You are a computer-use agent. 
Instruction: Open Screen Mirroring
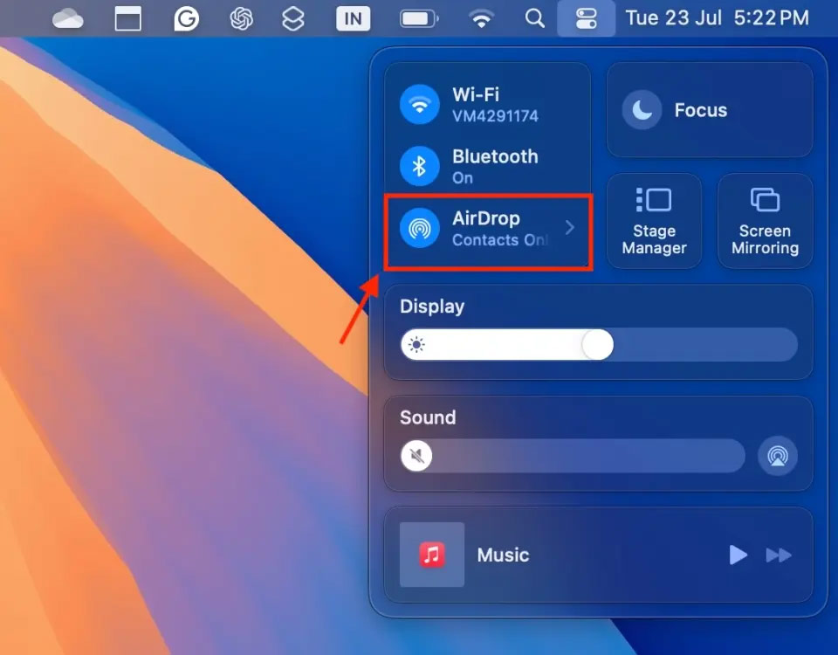(765, 220)
